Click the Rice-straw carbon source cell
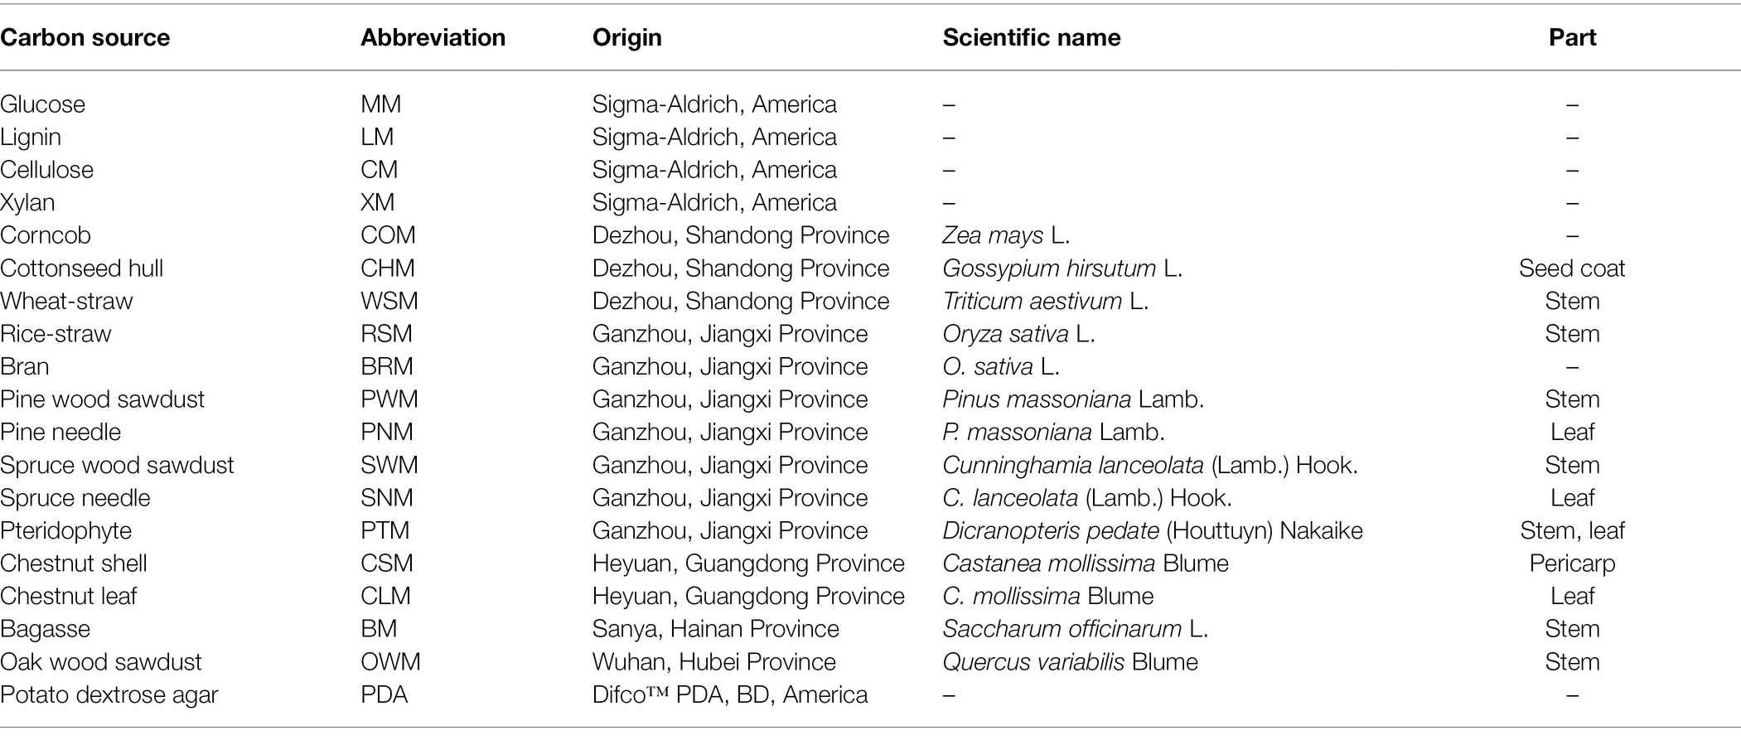 point(56,334)
